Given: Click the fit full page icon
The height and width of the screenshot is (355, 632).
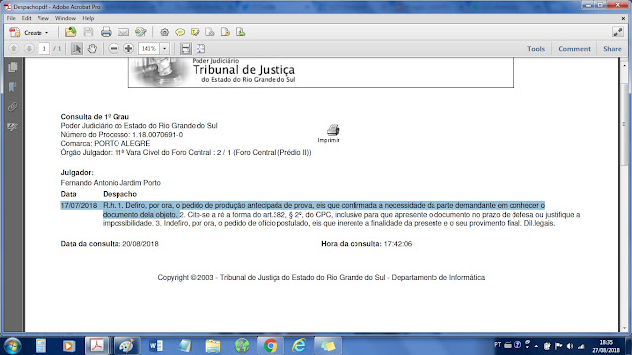Looking at the screenshot, I should (x=200, y=49).
